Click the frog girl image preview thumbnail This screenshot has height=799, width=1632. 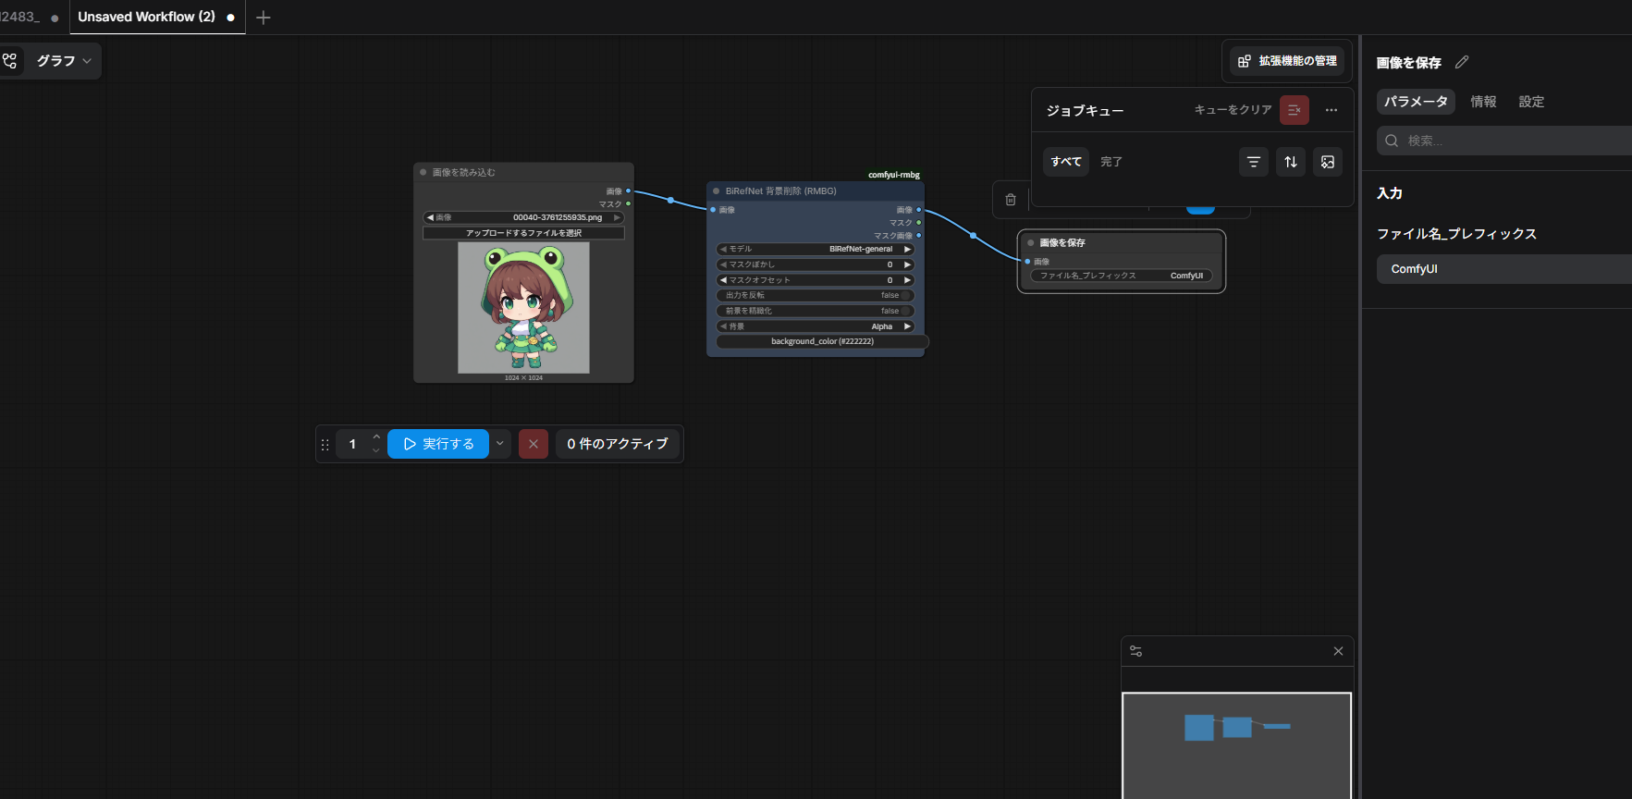tap(523, 308)
